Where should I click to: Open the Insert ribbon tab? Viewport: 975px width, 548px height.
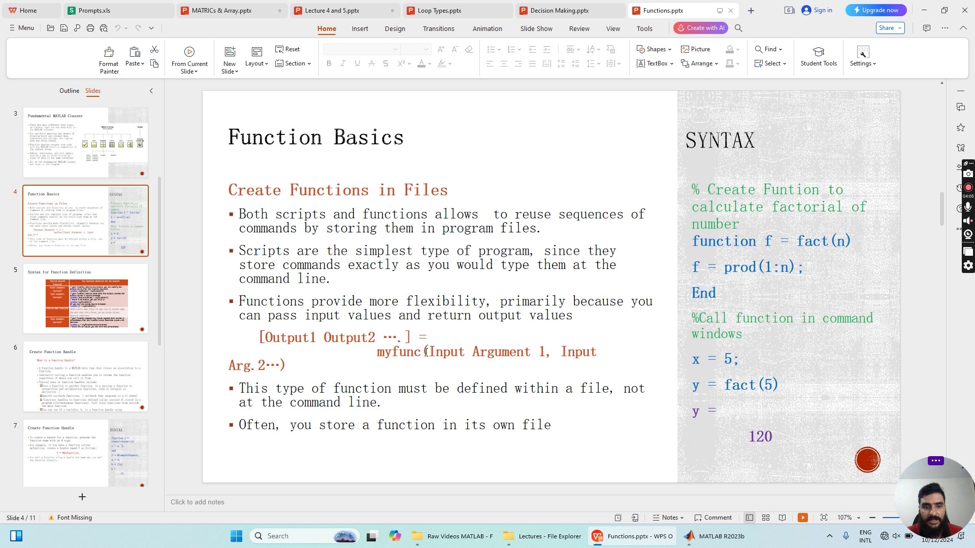[360, 28]
